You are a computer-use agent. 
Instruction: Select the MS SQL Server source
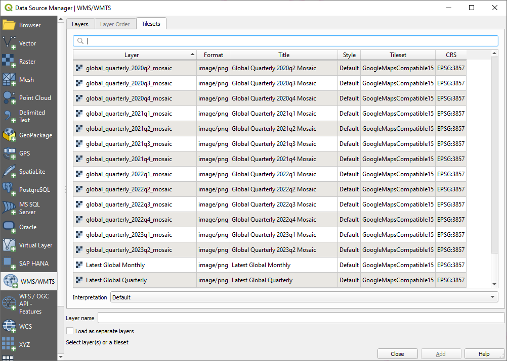coord(28,208)
